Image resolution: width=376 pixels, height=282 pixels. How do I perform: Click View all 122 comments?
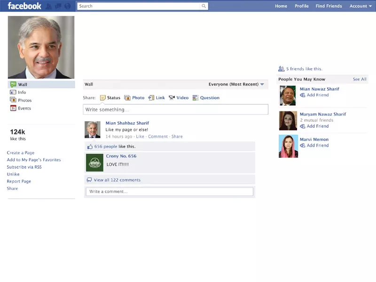(x=117, y=180)
